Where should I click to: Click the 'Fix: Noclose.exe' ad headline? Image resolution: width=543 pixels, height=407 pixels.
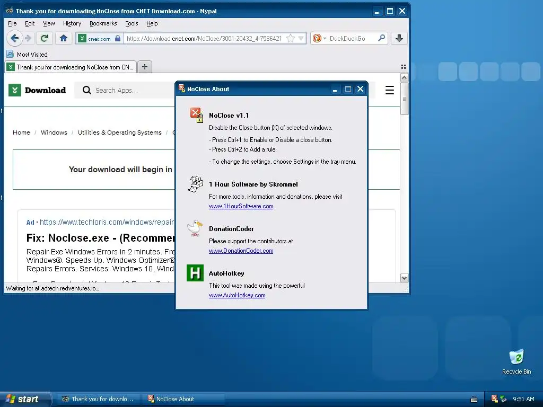pos(100,238)
